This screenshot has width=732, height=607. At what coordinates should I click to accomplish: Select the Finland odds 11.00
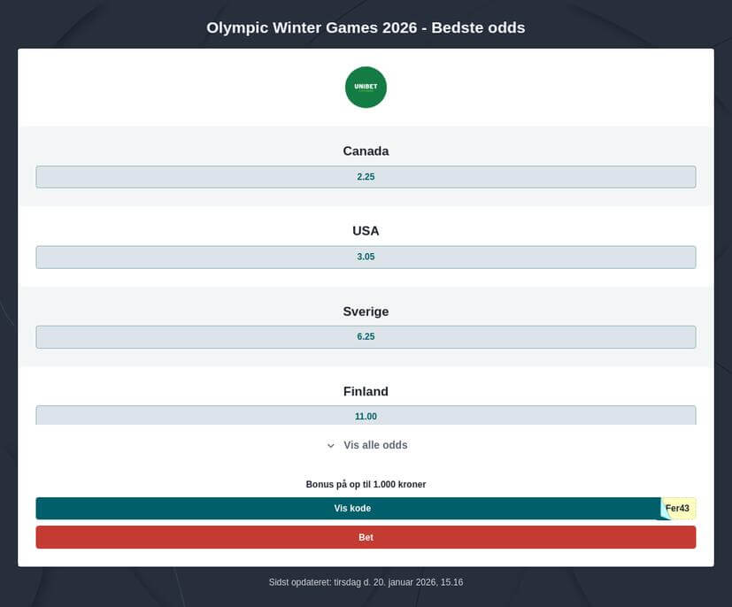(366, 416)
